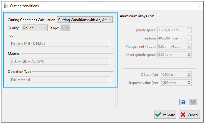Click the floppy disk save icon
The height and width of the screenshot is (124, 206).
pos(193,102)
